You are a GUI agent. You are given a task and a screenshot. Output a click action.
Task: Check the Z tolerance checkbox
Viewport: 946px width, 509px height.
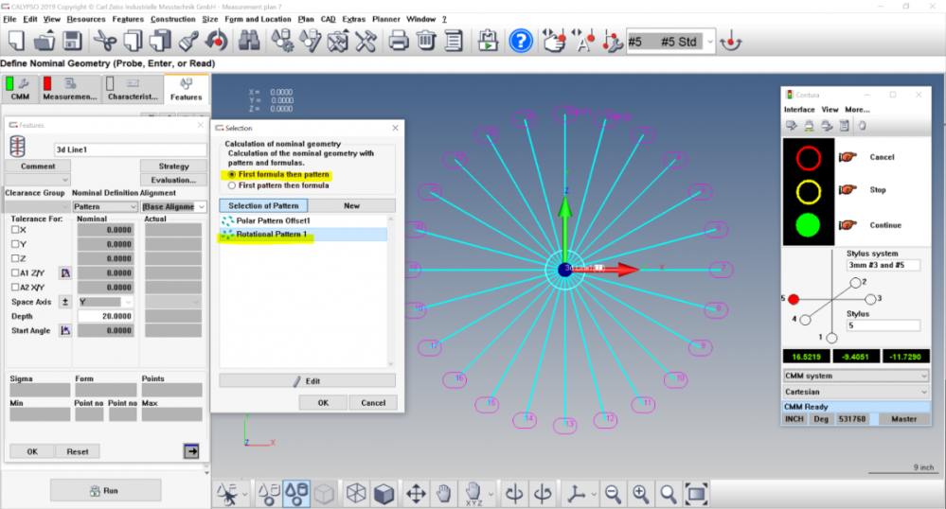pos(15,258)
